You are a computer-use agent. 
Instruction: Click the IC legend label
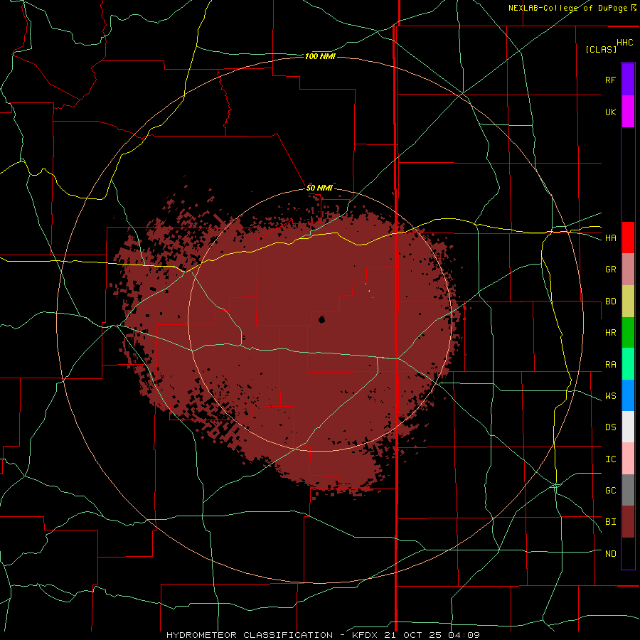[610, 459]
